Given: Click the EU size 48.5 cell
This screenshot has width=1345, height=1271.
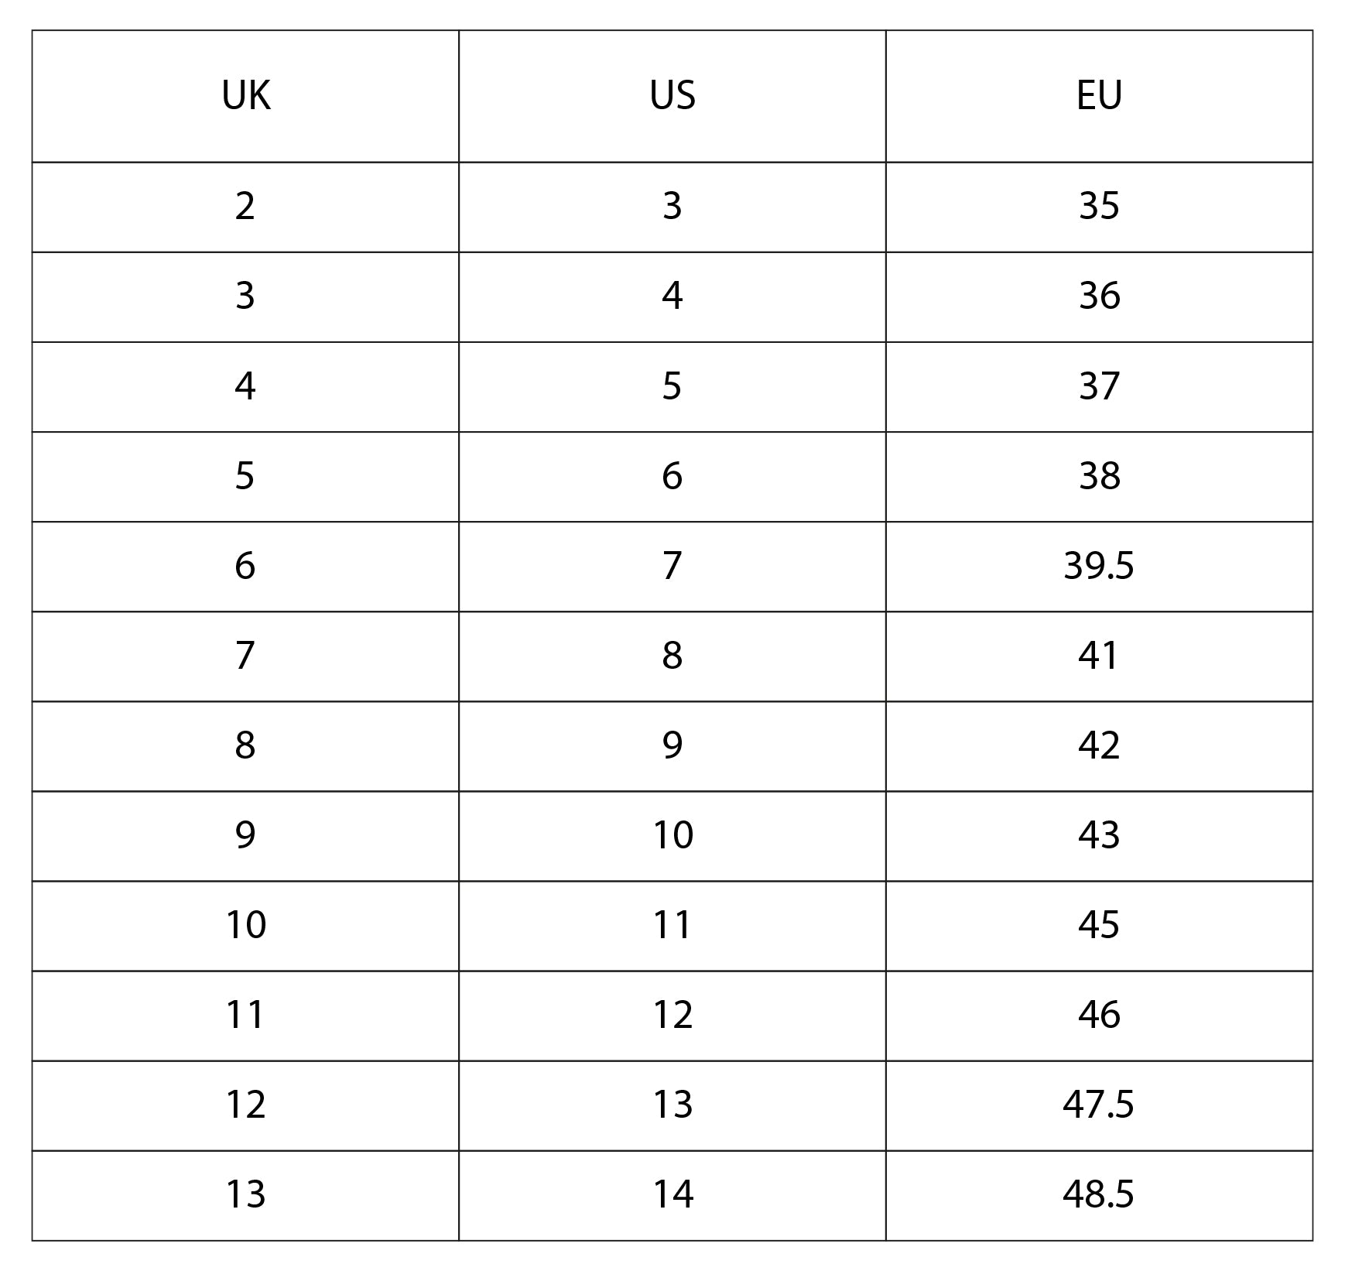Looking at the screenshot, I should point(1099,1194).
